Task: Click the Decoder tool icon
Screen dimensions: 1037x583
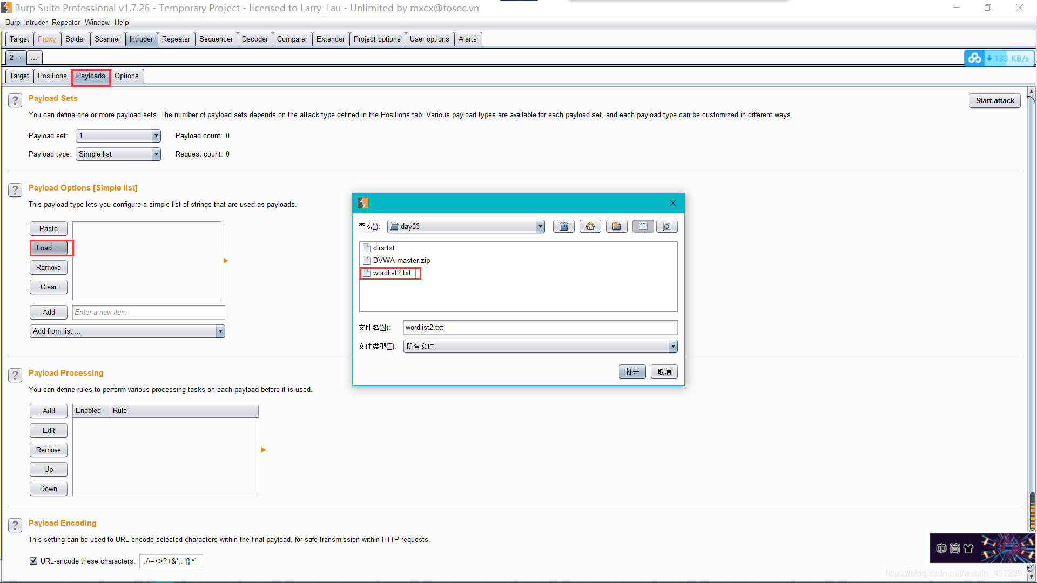Action: click(254, 38)
